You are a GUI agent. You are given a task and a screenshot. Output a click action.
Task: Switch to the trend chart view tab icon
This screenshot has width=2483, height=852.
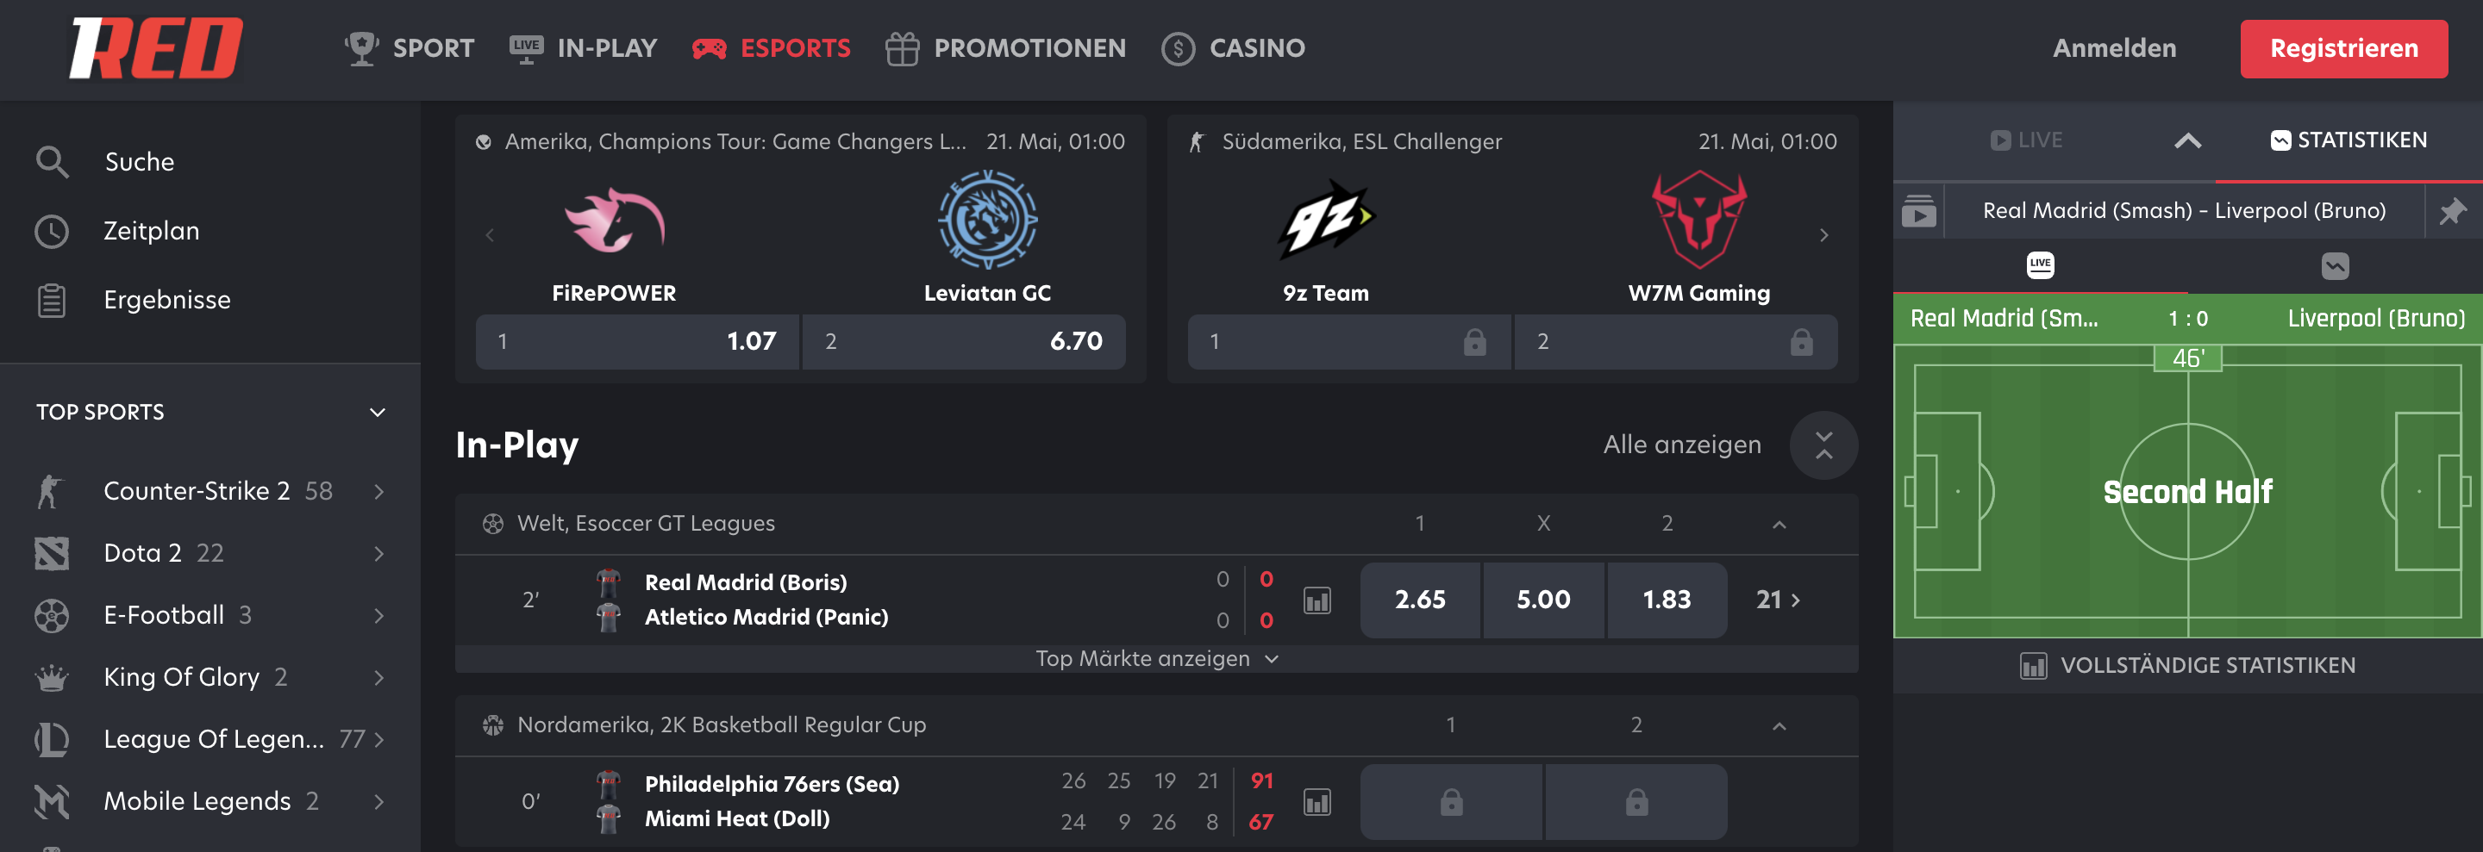pyautogui.click(x=2335, y=265)
